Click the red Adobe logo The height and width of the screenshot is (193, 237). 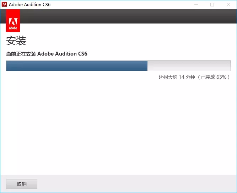[x=13, y=21]
